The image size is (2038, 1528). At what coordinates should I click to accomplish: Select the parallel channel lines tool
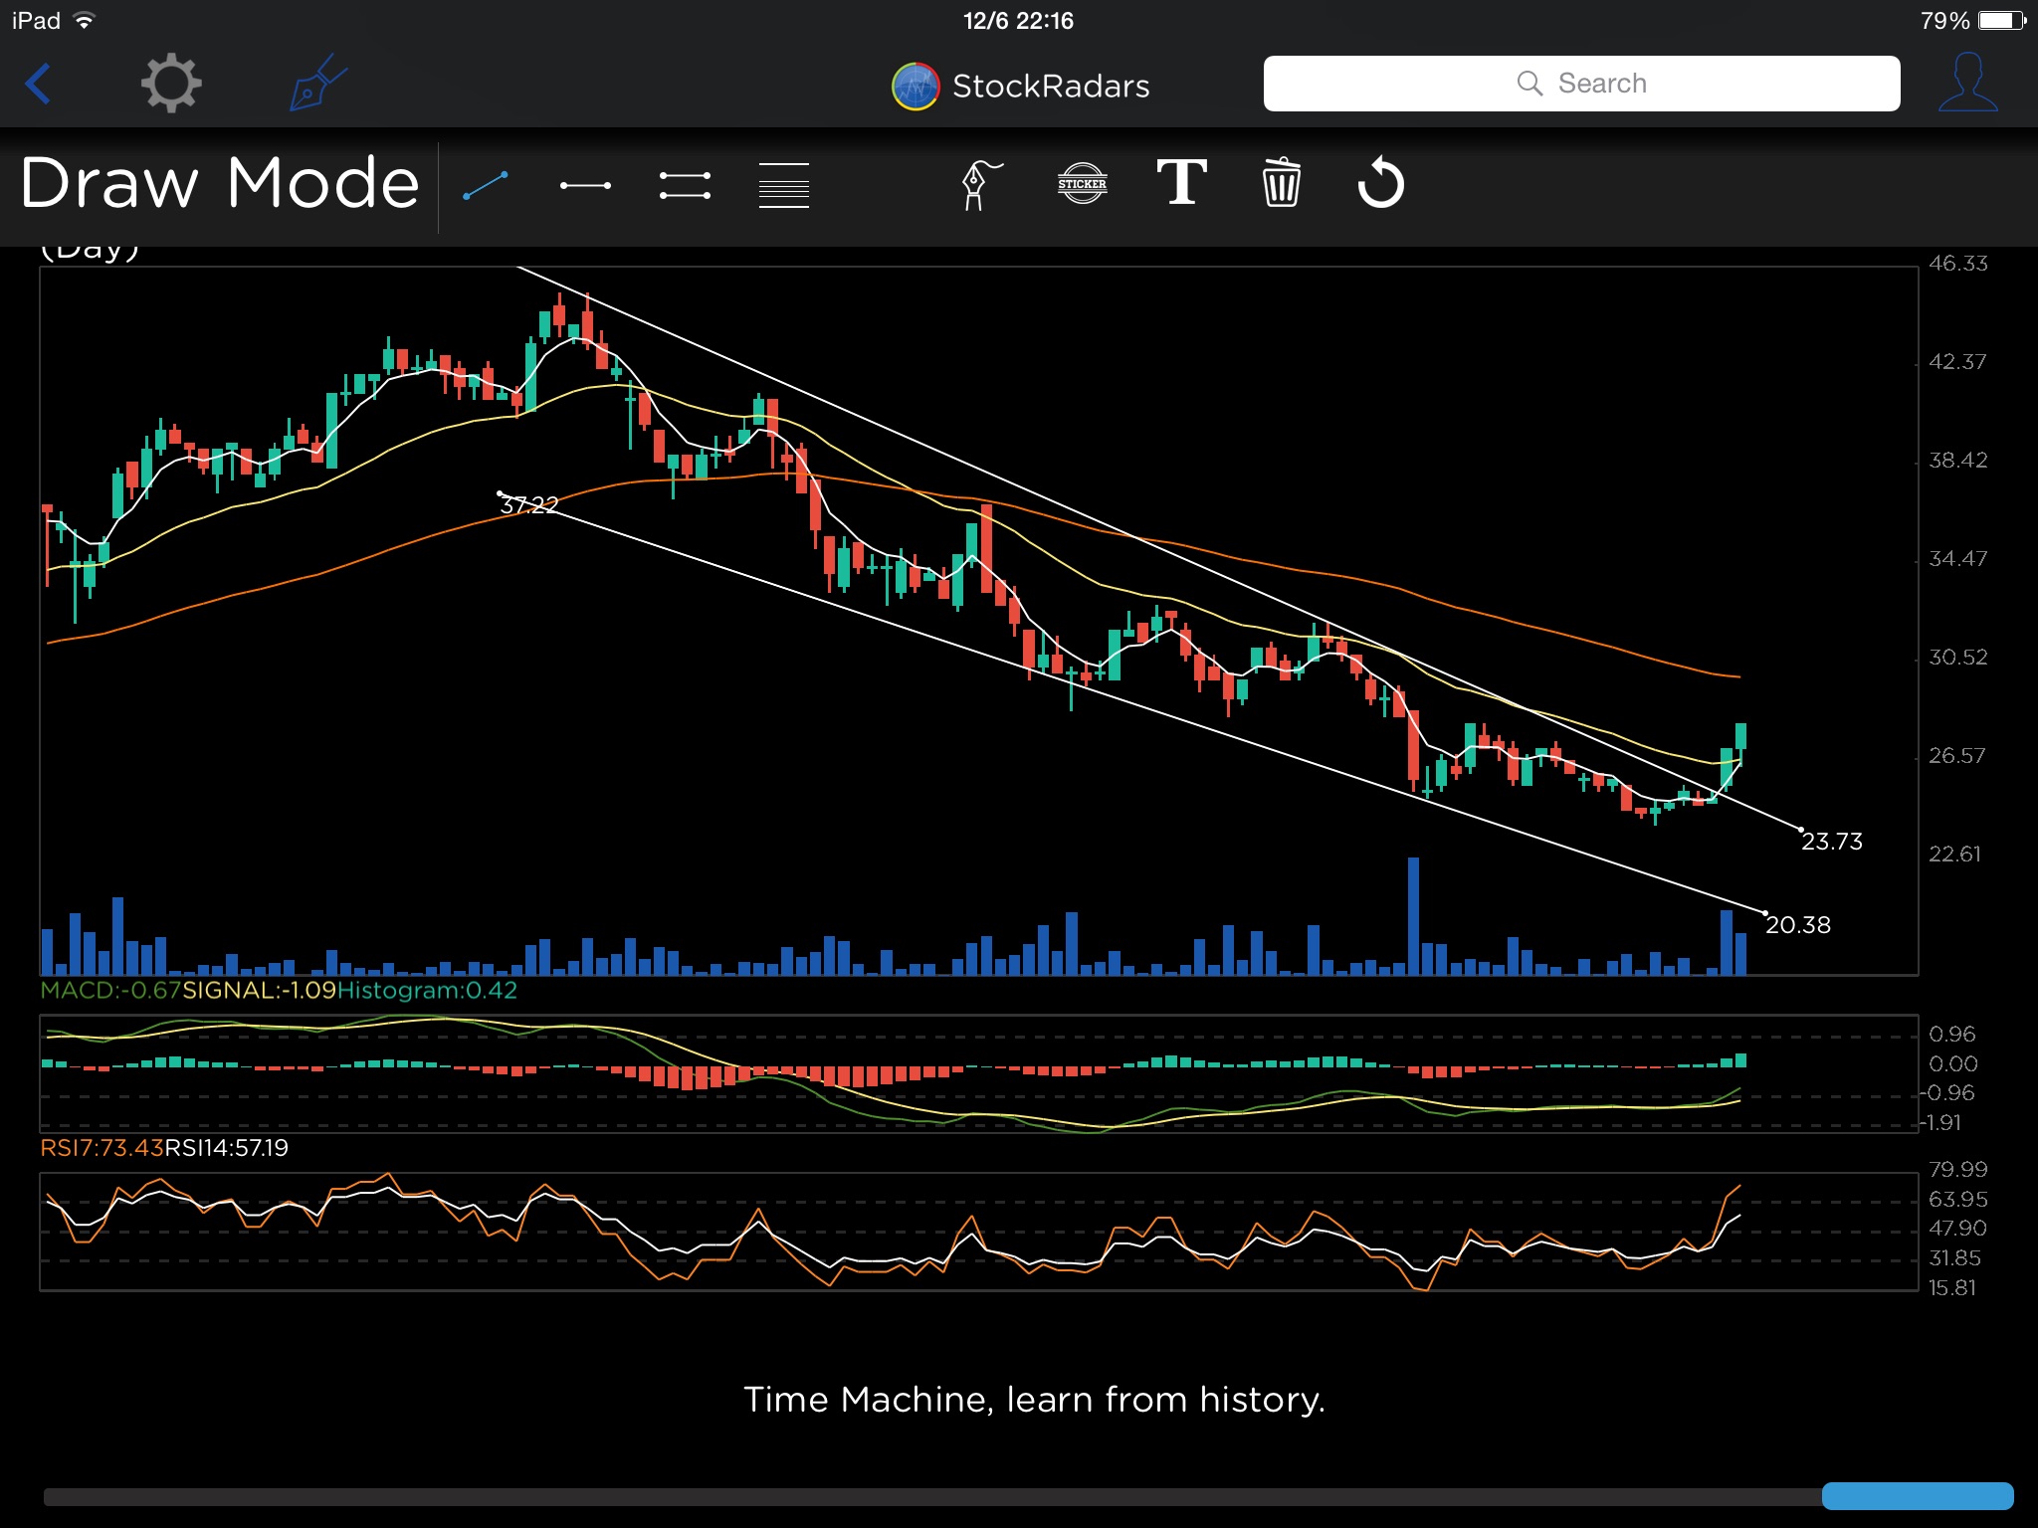(x=685, y=185)
